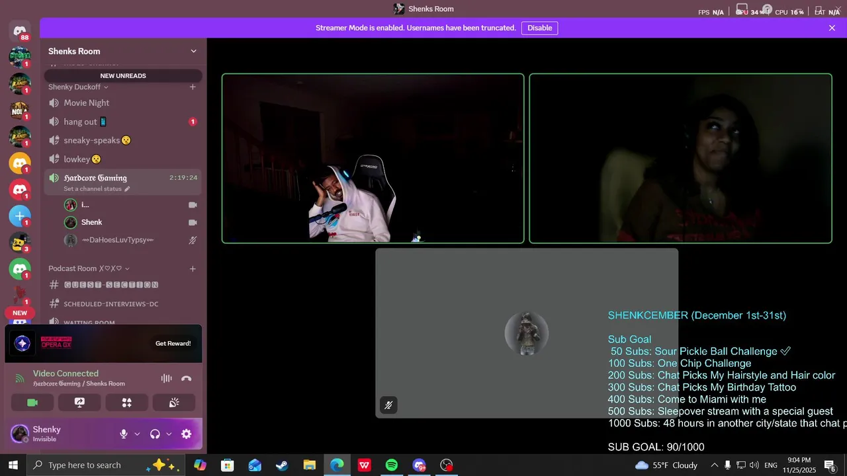
Task: Open Microsoft Store taskbar icon
Action: click(x=228, y=465)
